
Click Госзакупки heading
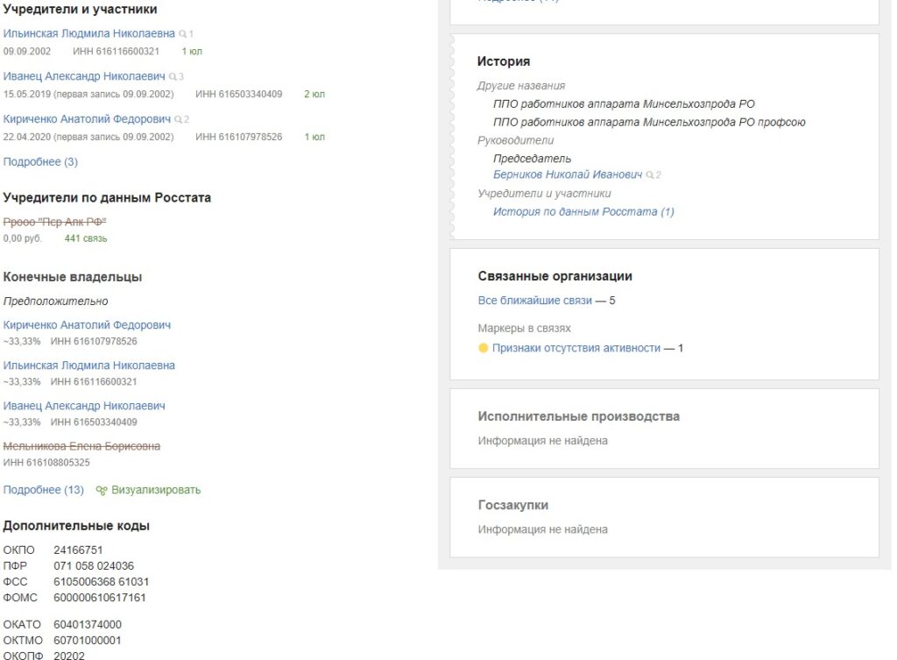(x=513, y=505)
